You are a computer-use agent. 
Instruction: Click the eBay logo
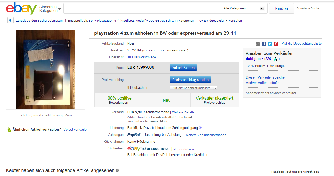[21, 8]
